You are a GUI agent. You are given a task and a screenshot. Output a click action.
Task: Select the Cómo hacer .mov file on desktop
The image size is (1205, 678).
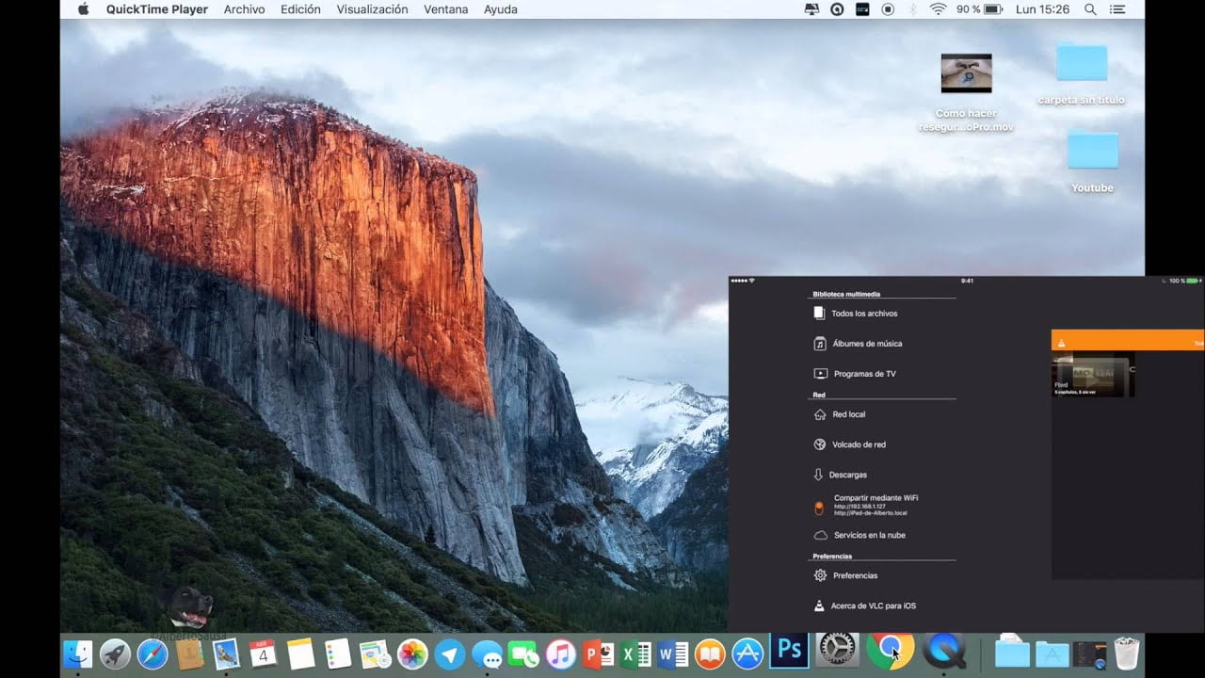tap(966, 92)
